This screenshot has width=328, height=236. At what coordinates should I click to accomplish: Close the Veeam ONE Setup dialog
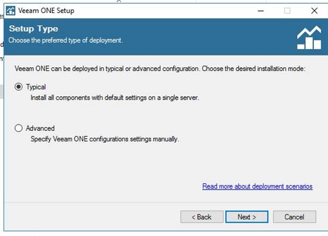pos(314,11)
